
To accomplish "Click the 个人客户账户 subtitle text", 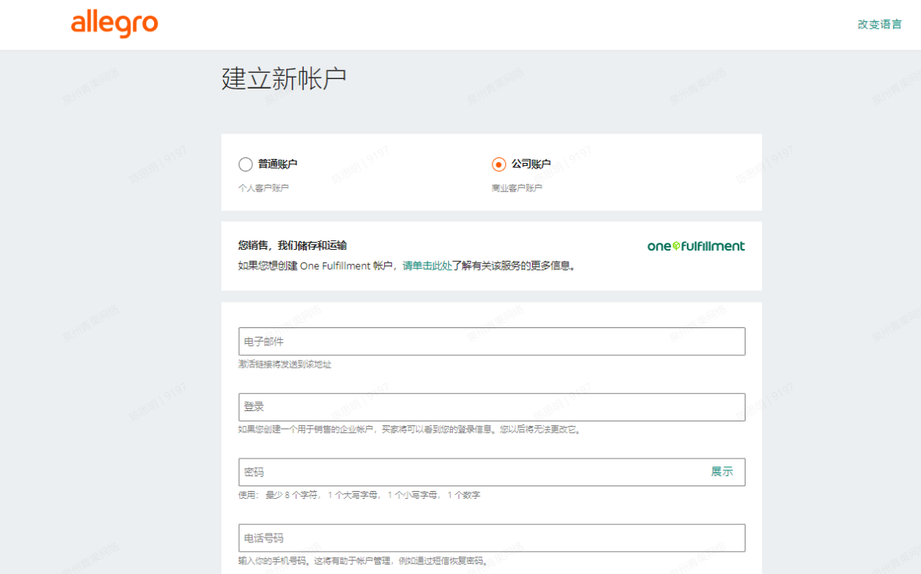I will (263, 188).
